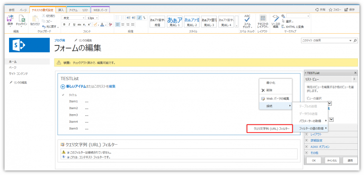This screenshot has width=364, height=175.
Task: Click the increase indent icon
Action: [134, 18]
